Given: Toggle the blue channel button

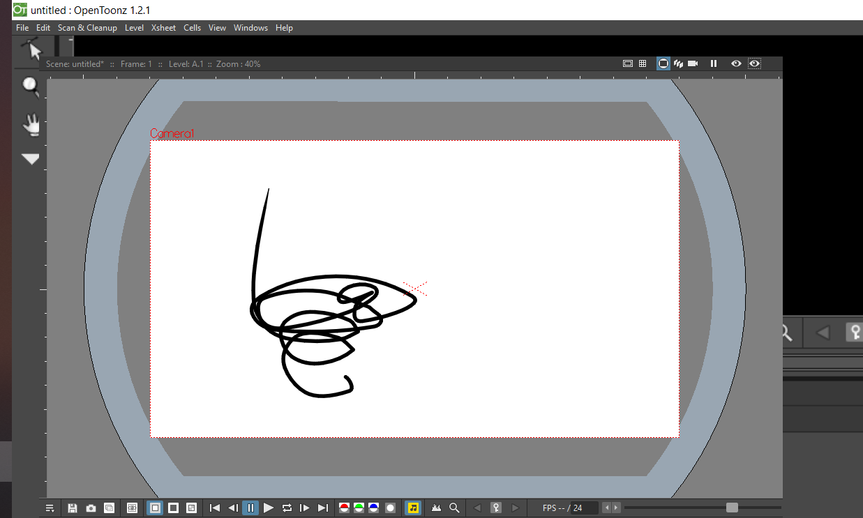Looking at the screenshot, I should point(375,508).
